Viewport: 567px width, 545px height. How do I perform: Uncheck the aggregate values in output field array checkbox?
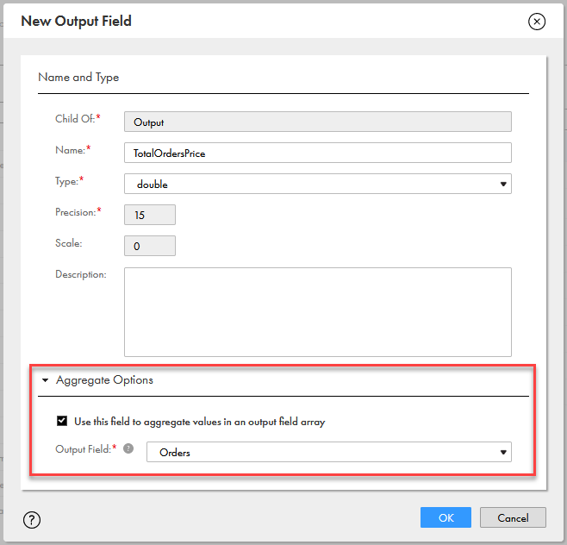(x=62, y=421)
